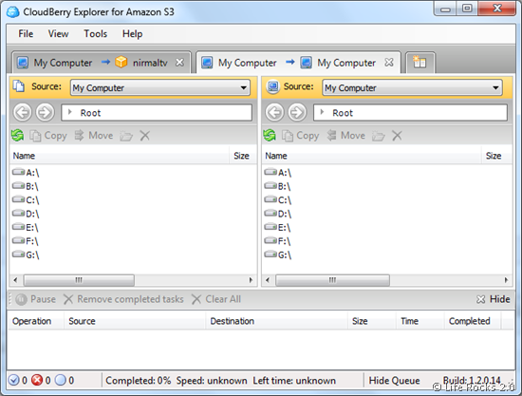Select drive F:\ in the right pane
522x396 pixels.
[278, 241]
